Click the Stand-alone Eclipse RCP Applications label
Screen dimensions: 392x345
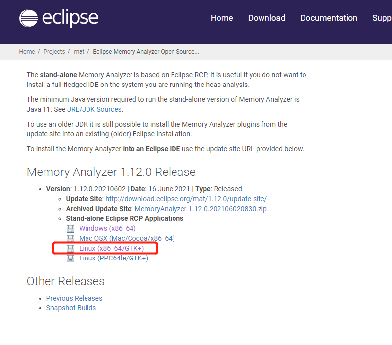(x=125, y=218)
